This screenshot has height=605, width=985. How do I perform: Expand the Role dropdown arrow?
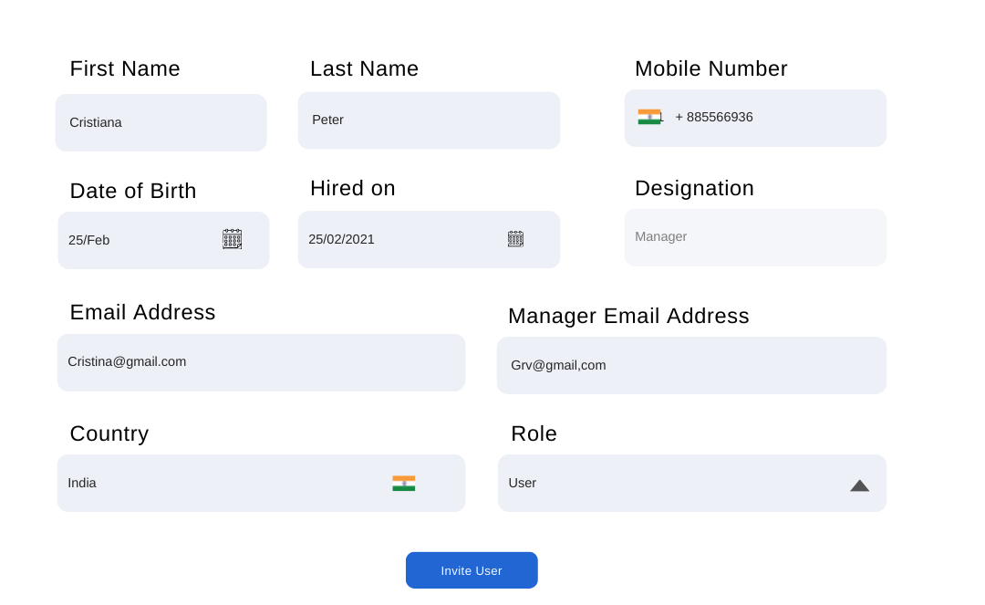coord(859,485)
